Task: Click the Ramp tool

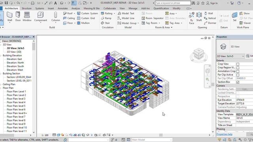Action: [x=106, y=18]
